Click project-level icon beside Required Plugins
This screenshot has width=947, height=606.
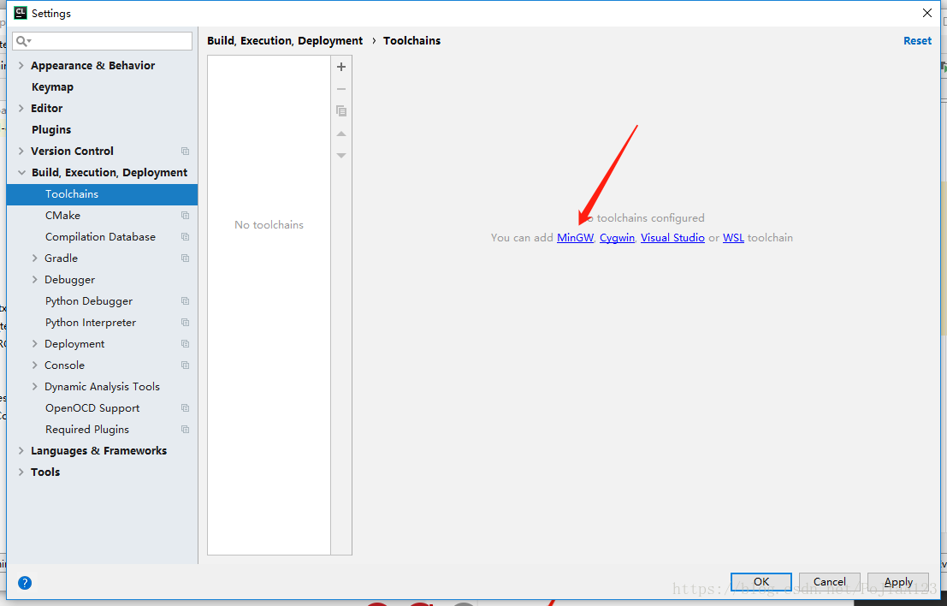point(186,430)
